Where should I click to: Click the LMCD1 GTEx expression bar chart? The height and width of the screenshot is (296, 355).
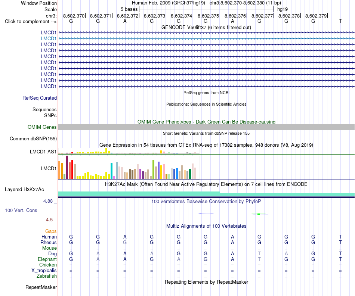point(129,168)
